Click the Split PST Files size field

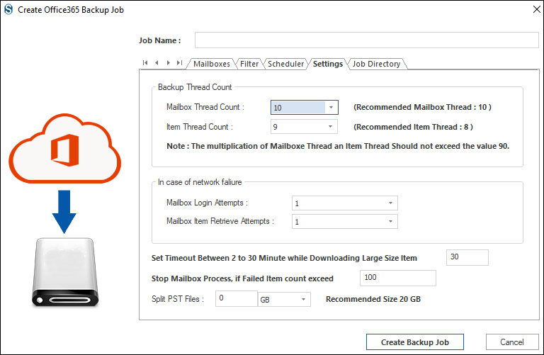tap(237, 298)
